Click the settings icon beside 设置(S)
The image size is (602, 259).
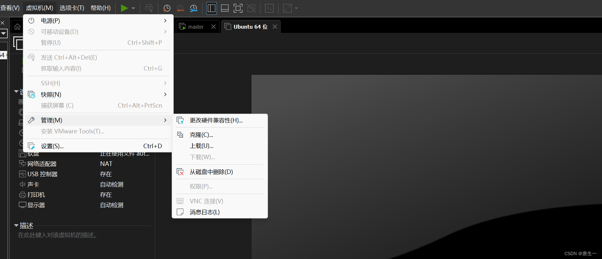31,146
